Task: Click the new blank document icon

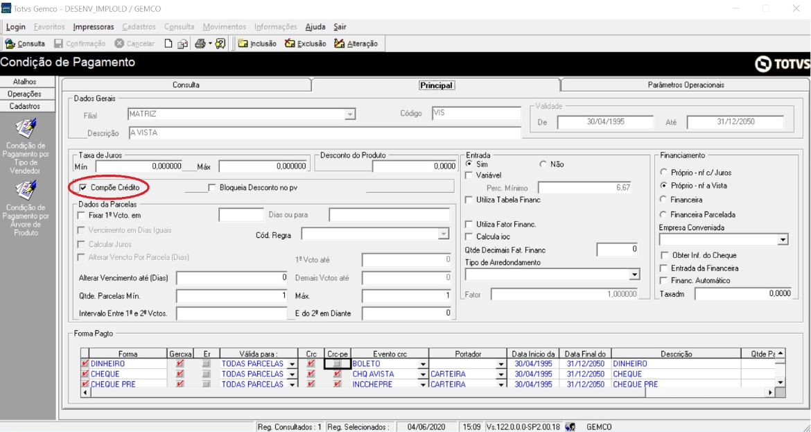Action: tap(168, 44)
